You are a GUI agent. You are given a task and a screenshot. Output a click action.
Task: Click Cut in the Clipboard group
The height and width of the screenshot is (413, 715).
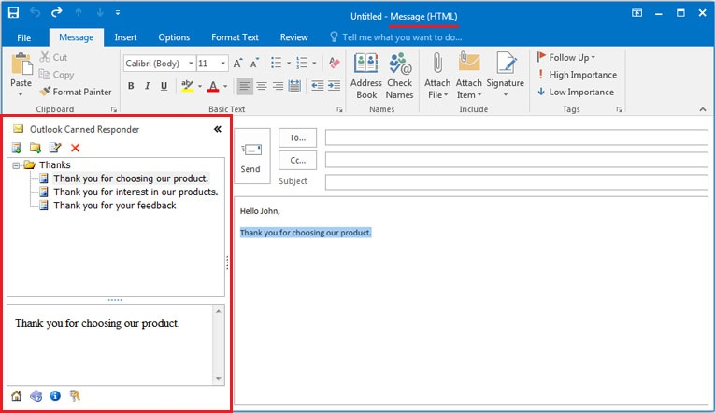[x=53, y=57]
